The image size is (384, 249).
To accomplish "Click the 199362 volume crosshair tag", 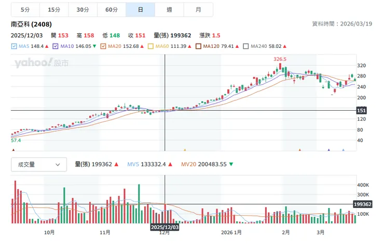I will 363,204.
